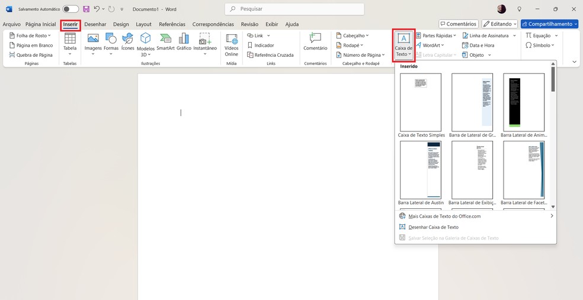Click the undo arrow icon
The width and height of the screenshot is (583, 300).
(x=97, y=9)
